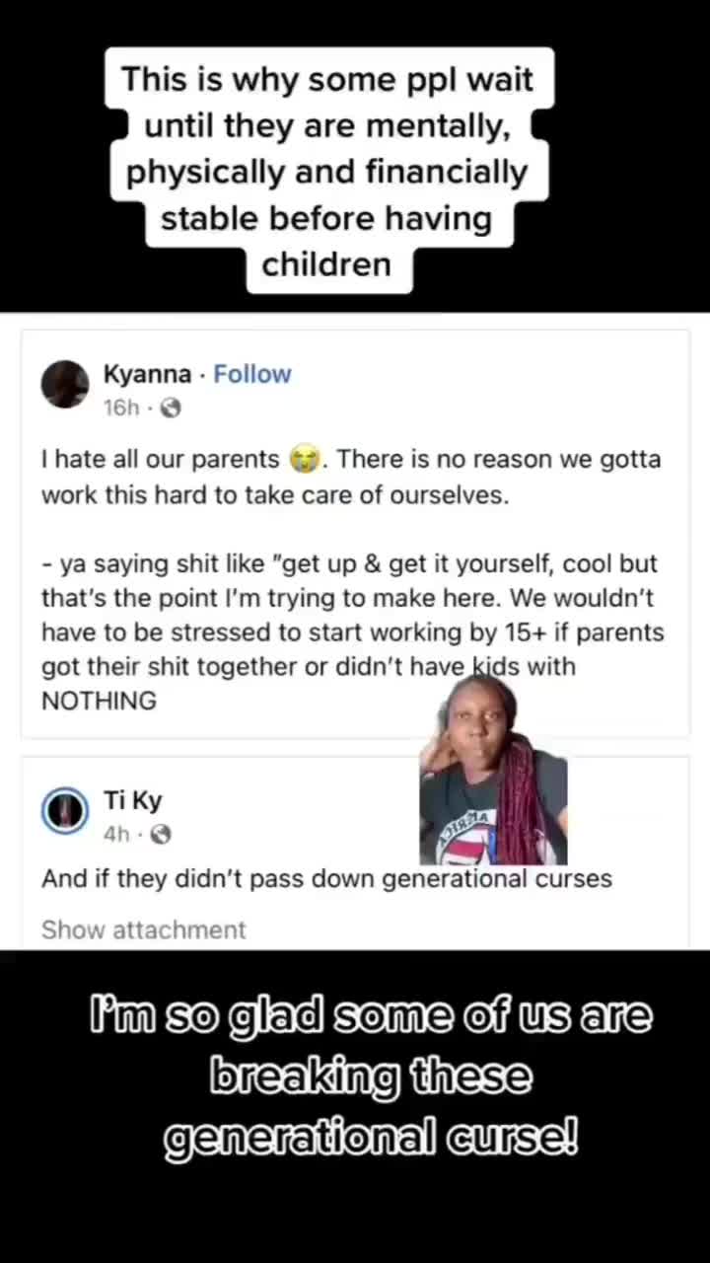710x1263 pixels.
Task: Select the comment about generational curses
Action: click(x=326, y=878)
